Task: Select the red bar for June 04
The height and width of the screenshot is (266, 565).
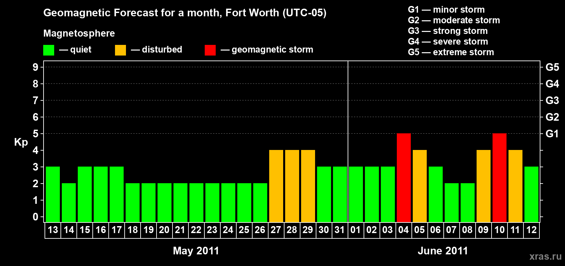Action: 404,178
